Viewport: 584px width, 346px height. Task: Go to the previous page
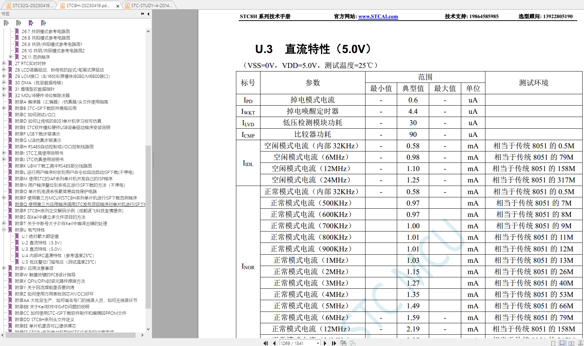click(x=274, y=343)
